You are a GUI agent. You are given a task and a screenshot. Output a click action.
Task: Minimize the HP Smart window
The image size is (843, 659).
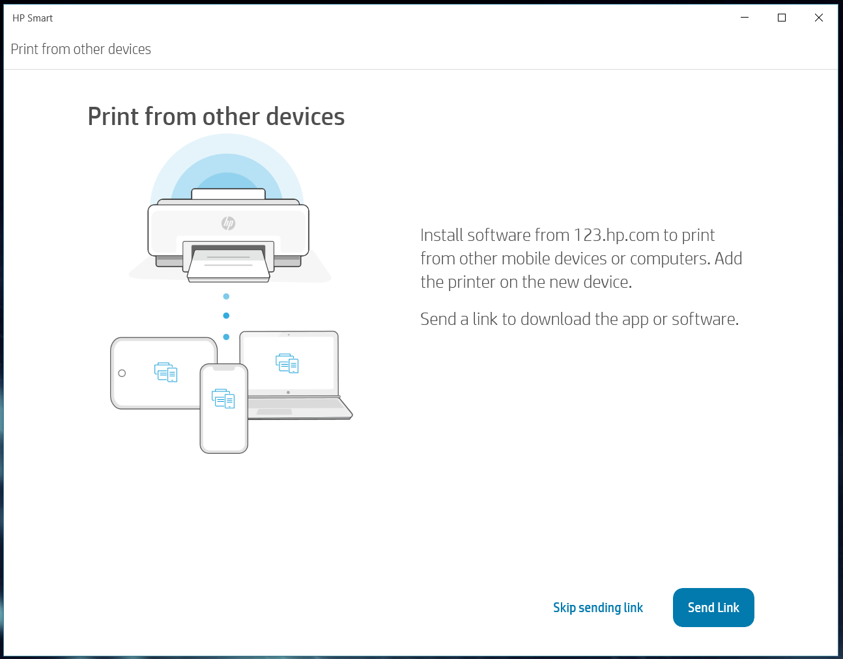[745, 18]
